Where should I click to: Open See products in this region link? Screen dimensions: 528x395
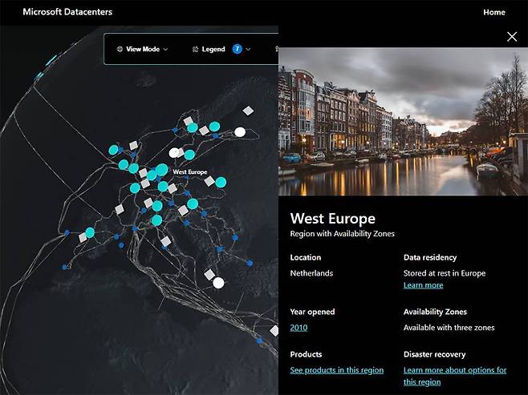(x=336, y=370)
